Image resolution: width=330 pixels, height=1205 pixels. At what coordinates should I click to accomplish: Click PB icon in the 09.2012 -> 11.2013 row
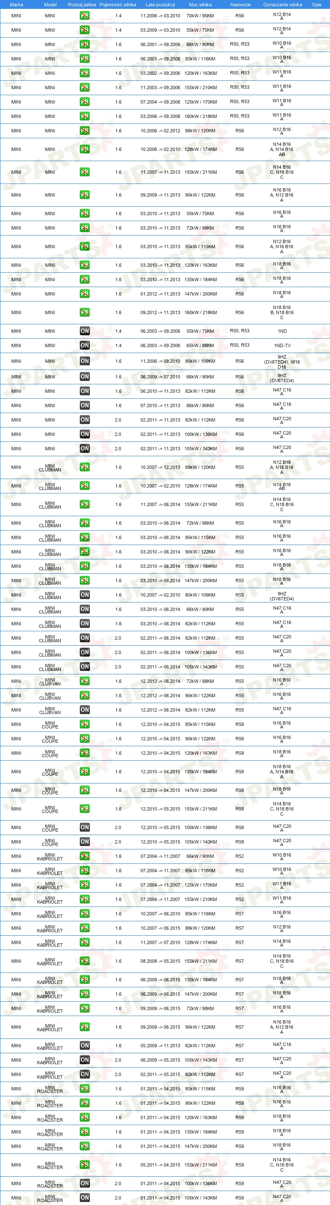pyautogui.click(x=84, y=312)
